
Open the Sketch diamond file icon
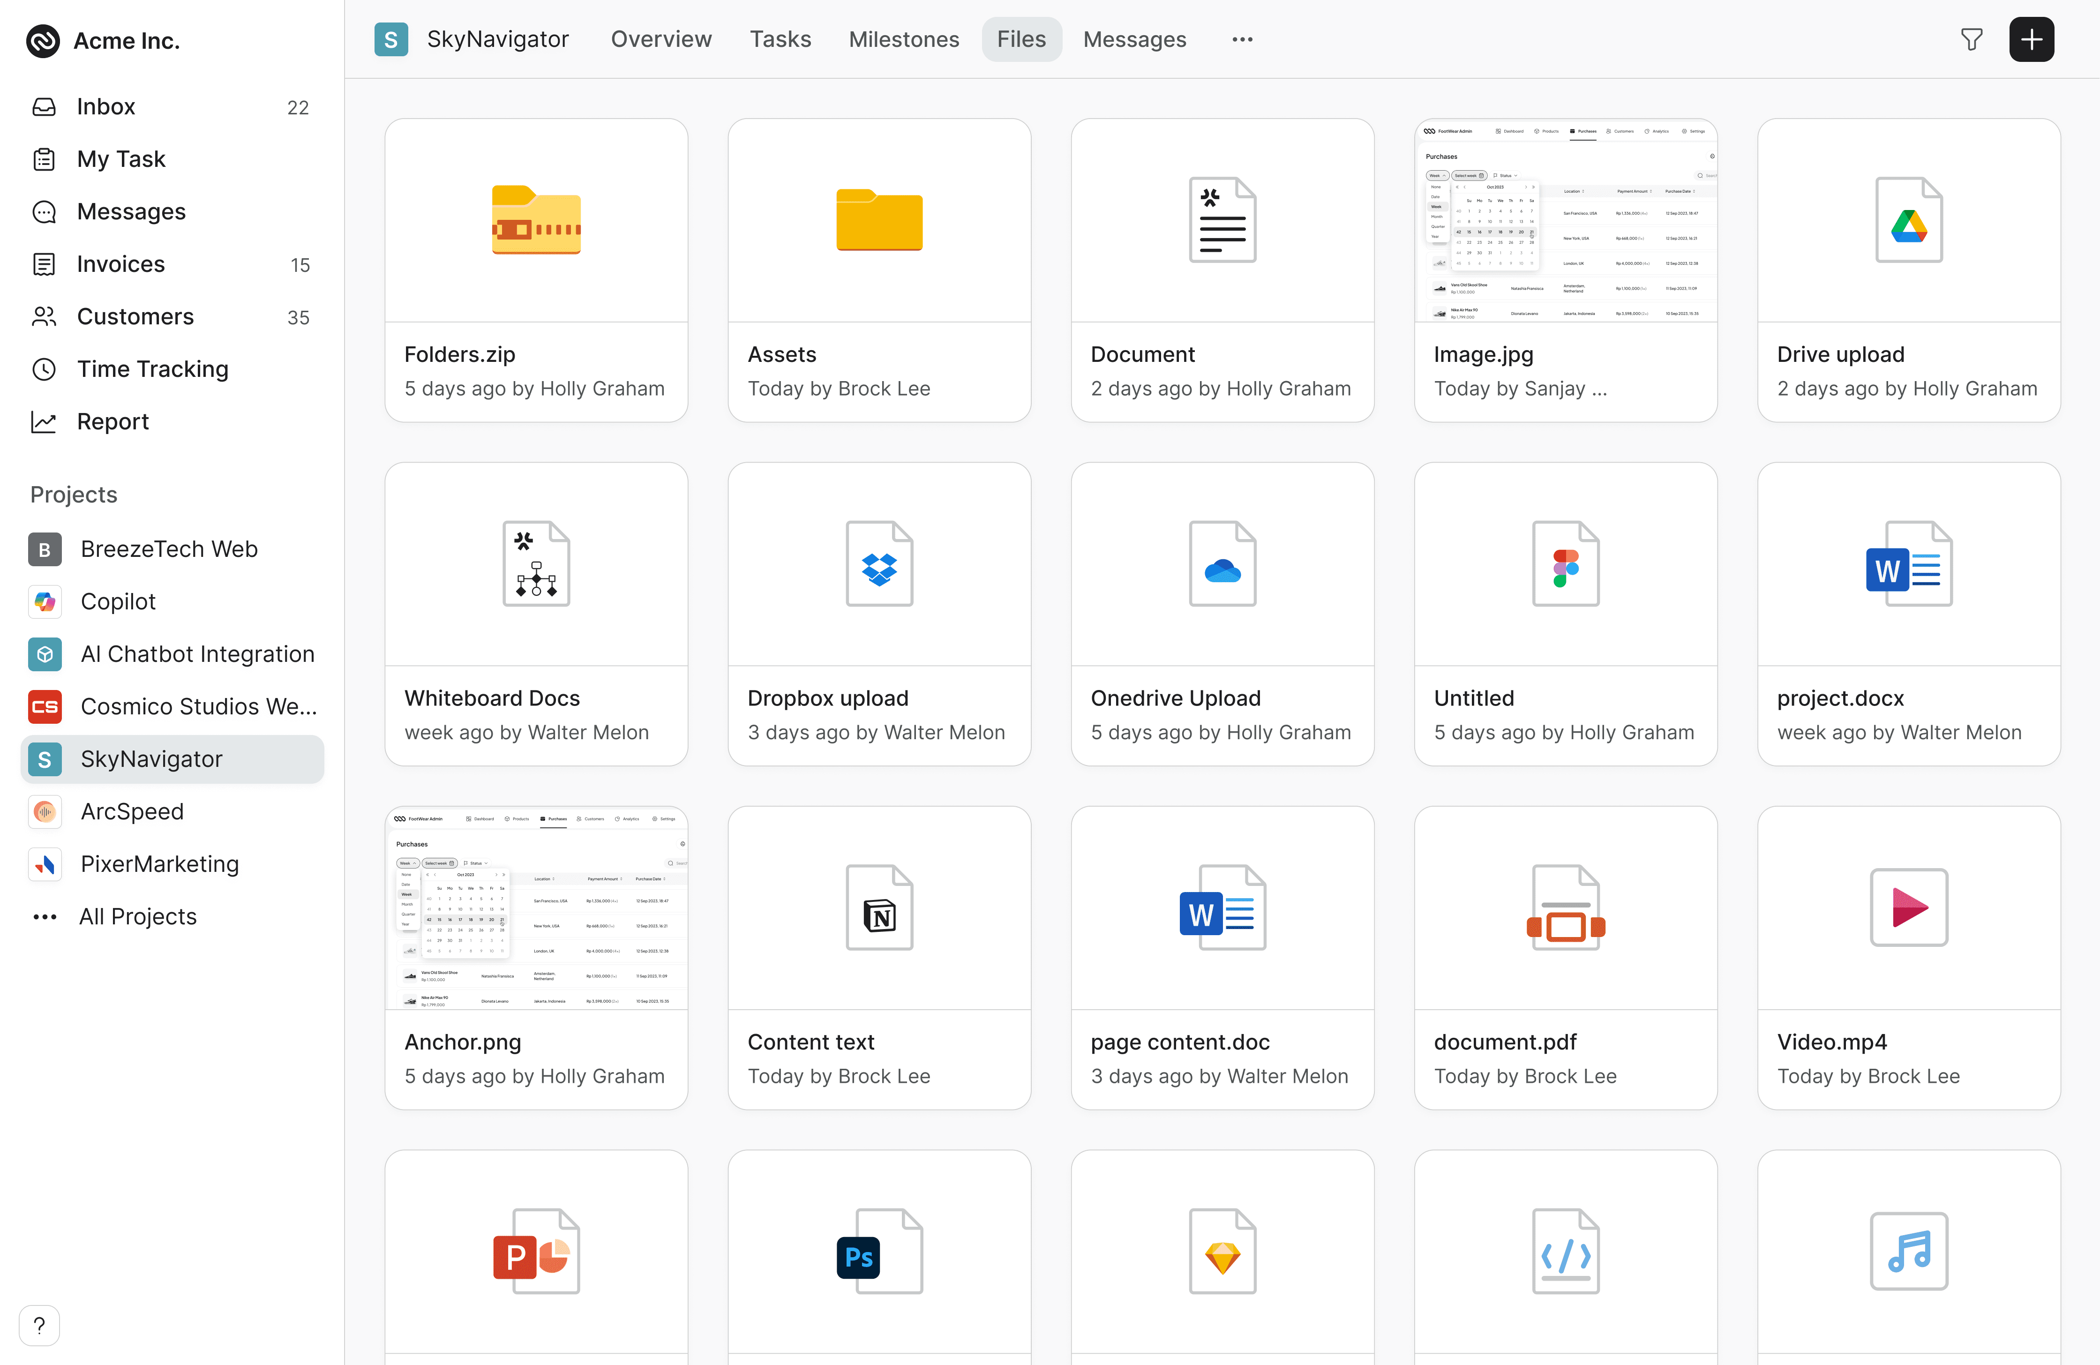point(1222,1251)
